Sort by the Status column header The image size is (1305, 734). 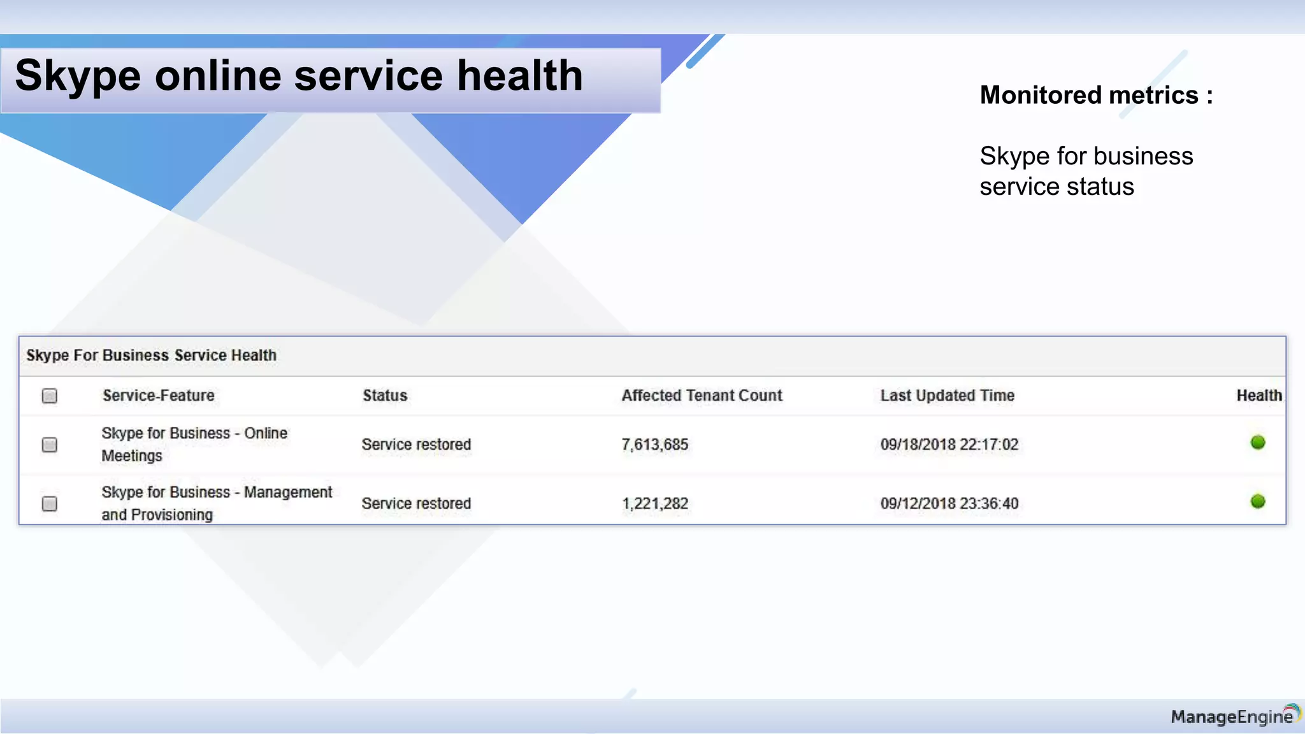385,396
